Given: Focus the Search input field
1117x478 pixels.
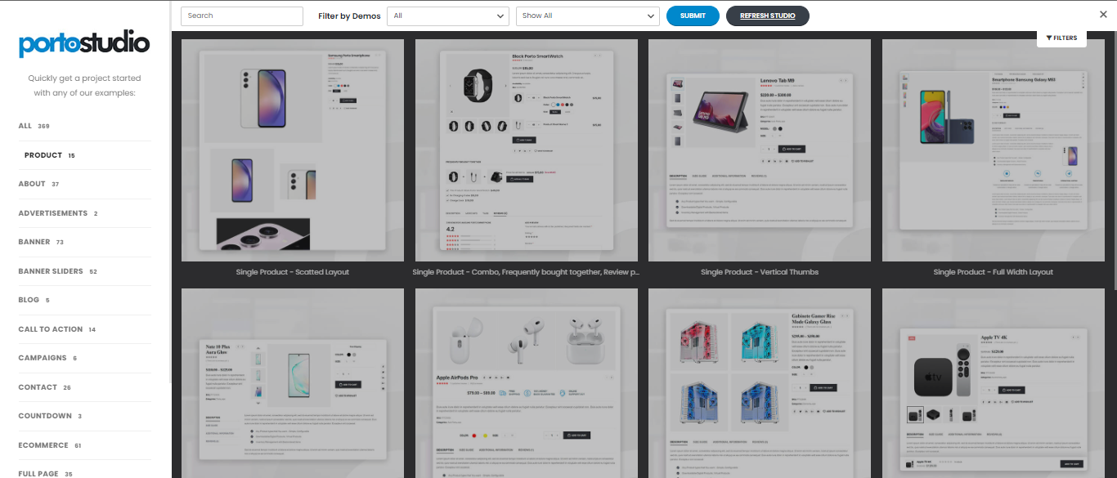Looking at the screenshot, I should (x=242, y=16).
